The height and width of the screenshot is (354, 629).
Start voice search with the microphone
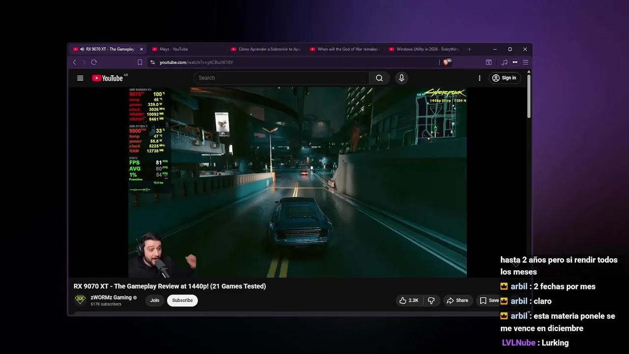point(401,78)
